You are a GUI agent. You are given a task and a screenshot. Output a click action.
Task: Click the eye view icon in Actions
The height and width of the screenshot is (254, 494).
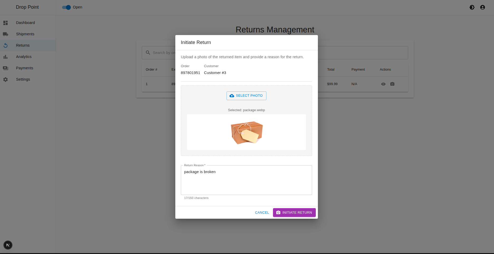pos(383,84)
